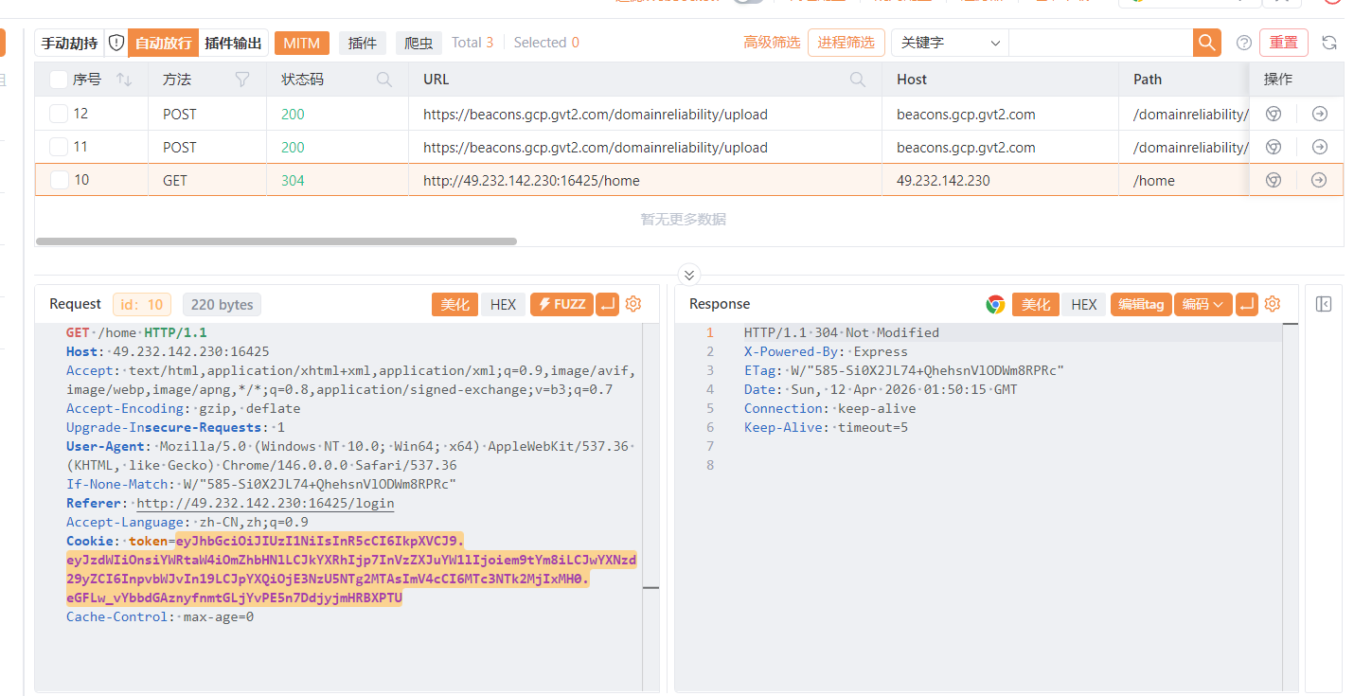Viewport: 1354px width, 696px height.
Task: Click the table horizontal scrollbar
Action: 276,241
